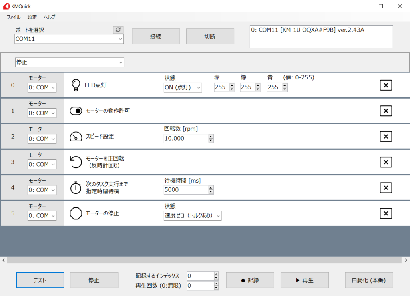The image size is (410, 296).
Task: Click the 再生回数 input field
Action: [200, 286]
